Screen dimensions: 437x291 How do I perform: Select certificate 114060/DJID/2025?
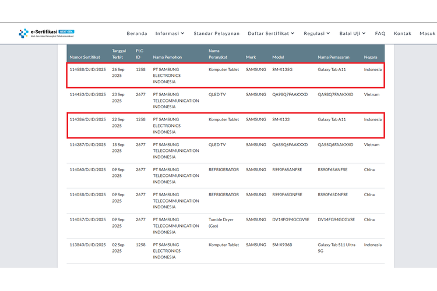(x=88, y=169)
